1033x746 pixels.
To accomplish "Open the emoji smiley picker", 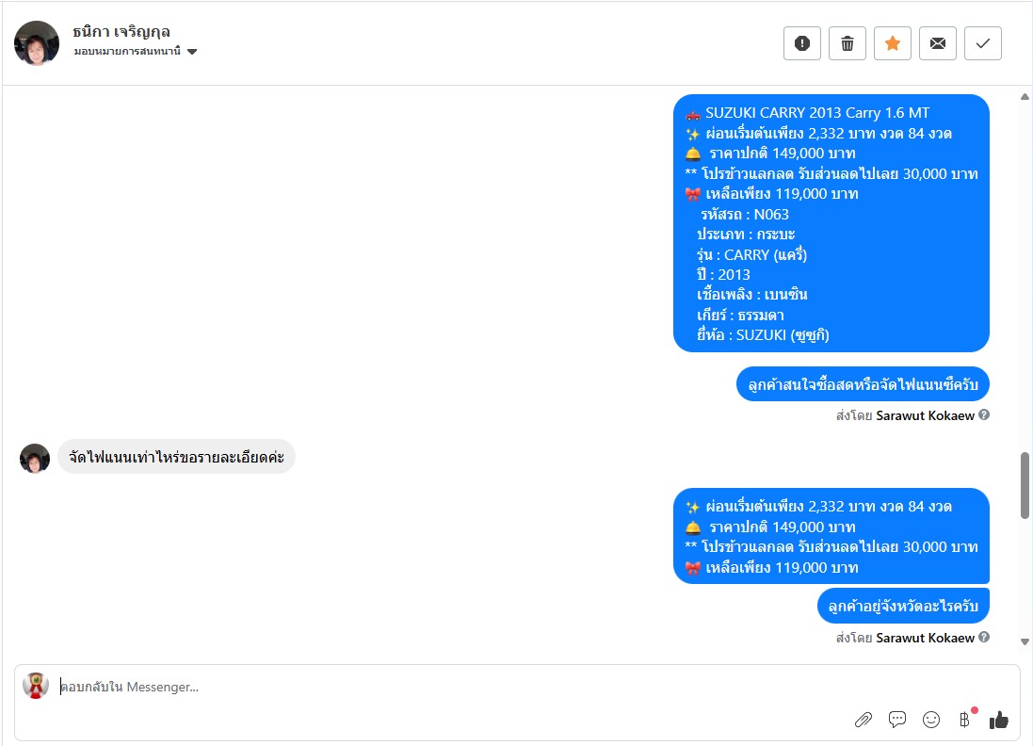I will point(931,720).
